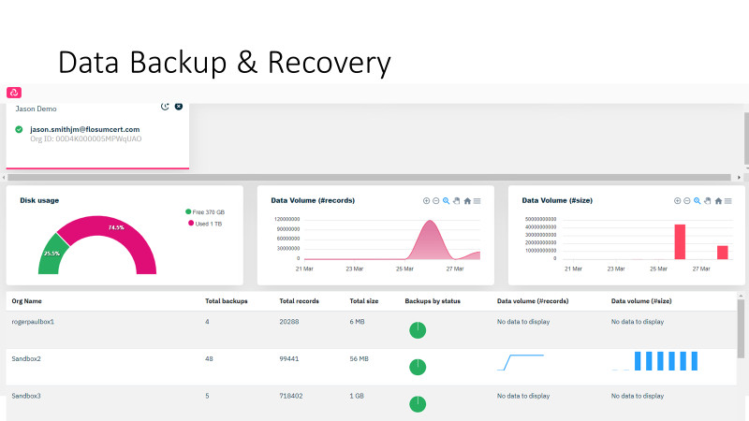Click jason.smithjm@flosumcert.com email

pos(85,129)
